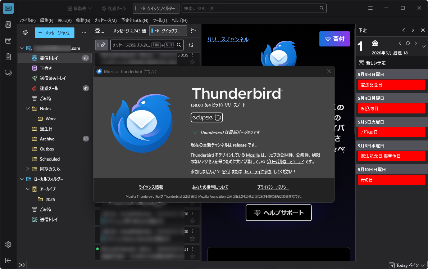Open the 編集(E) menu
This screenshot has width=428, height=269.
pyautogui.click(x=47, y=21)
